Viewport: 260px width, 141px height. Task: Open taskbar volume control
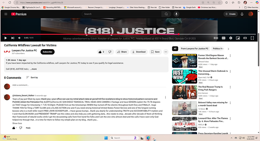click(244, 138)
